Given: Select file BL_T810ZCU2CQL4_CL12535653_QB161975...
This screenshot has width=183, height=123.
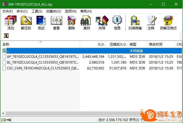Looking at the screenshot, I should click(43, 62).
